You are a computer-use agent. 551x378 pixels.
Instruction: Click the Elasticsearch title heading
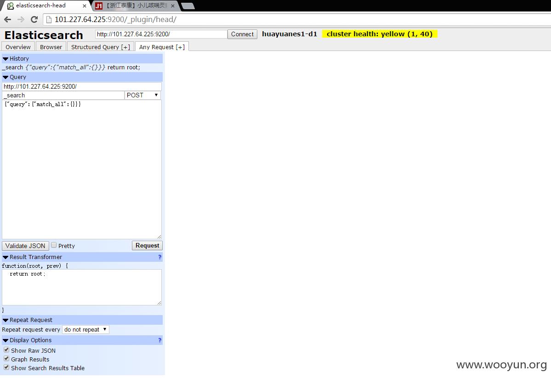44,35
